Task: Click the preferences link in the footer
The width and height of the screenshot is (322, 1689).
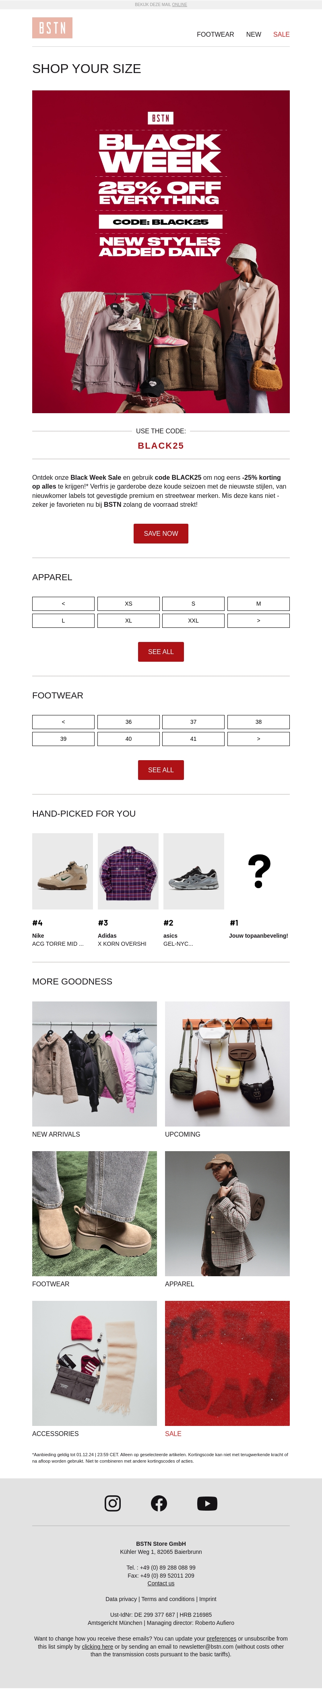Action: pyautogui.click(x=221, y=1638)
